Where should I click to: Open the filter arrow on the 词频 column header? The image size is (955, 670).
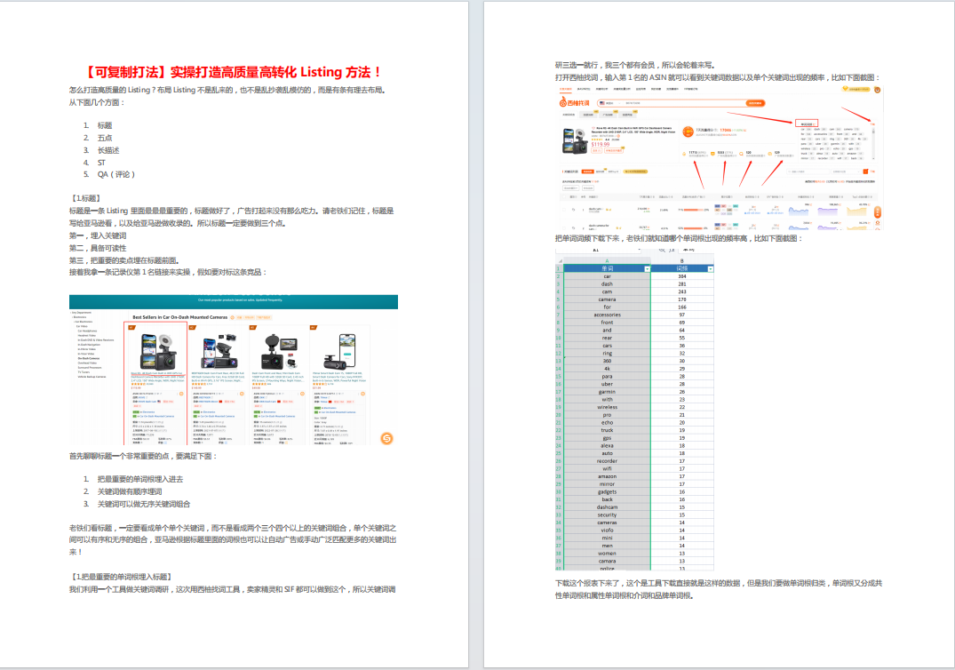(x=710, y=268)
